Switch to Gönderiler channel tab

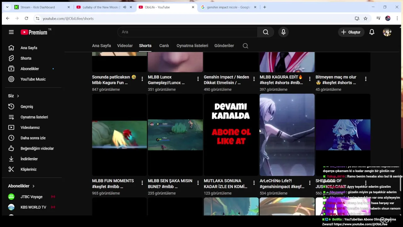[x=224, y=46]
